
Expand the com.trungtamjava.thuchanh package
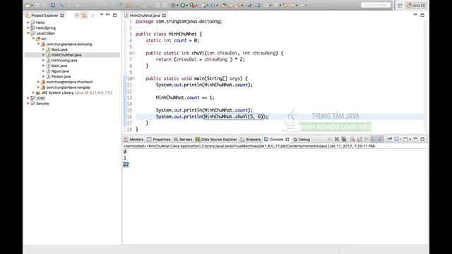(x=38, y=82)
